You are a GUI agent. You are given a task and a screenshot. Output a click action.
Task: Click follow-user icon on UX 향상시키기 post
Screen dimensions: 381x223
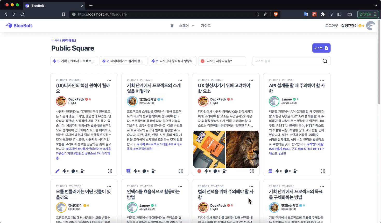click(x=224, y=171)
